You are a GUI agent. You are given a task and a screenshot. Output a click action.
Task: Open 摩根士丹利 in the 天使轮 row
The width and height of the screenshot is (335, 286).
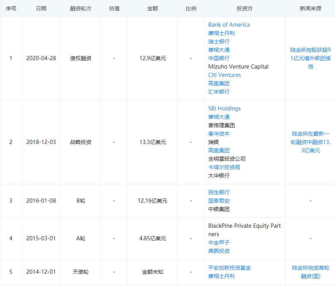(221, 276)
